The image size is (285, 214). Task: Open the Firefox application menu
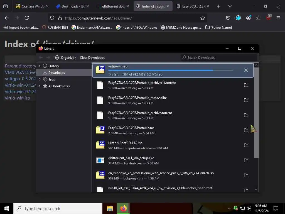pos(278,18)
